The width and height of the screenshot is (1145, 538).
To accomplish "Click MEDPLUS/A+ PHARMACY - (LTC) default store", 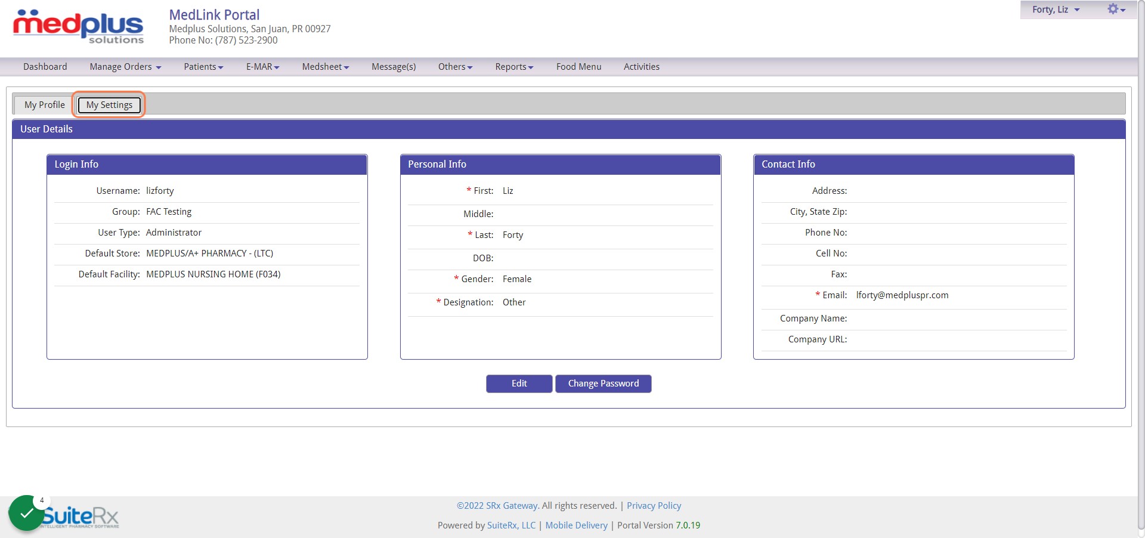I will coord(209,253).
